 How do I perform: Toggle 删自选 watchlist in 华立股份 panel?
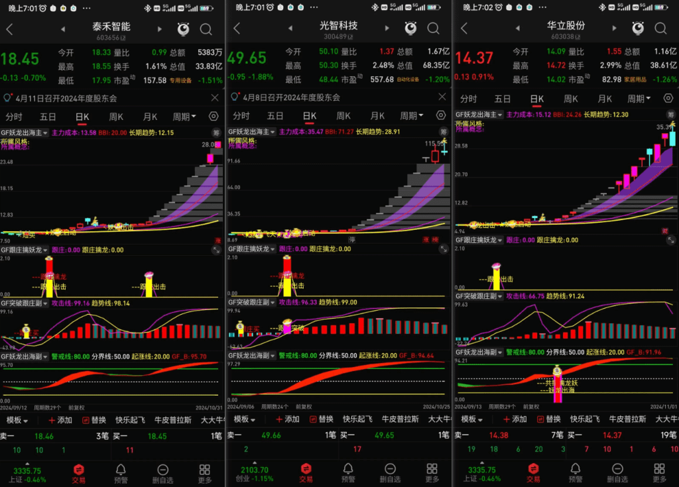coord(617,472)
